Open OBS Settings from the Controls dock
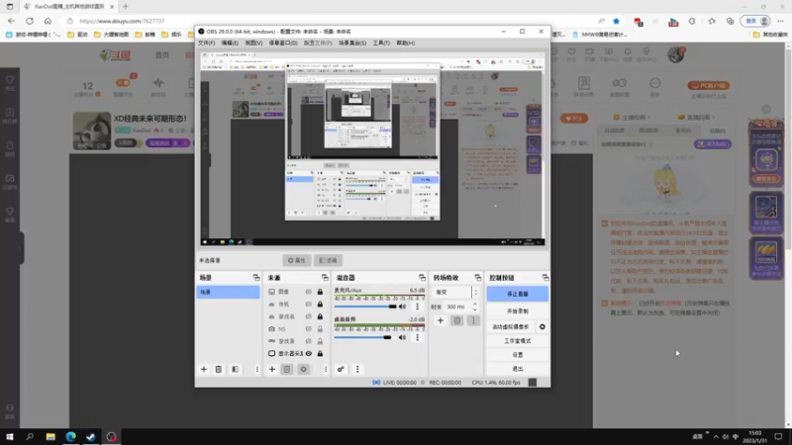 point(518,355)
